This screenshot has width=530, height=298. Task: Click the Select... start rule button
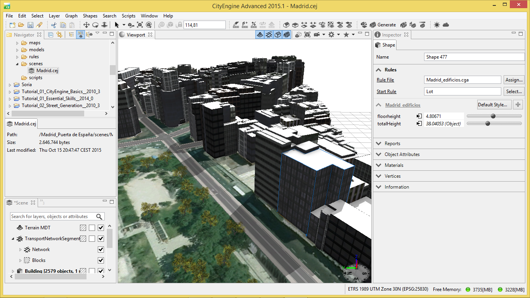(514, 92)
